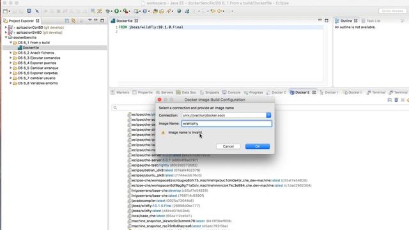
Task: Switch to the Data Source tab
Action: [x=186, y=92]
